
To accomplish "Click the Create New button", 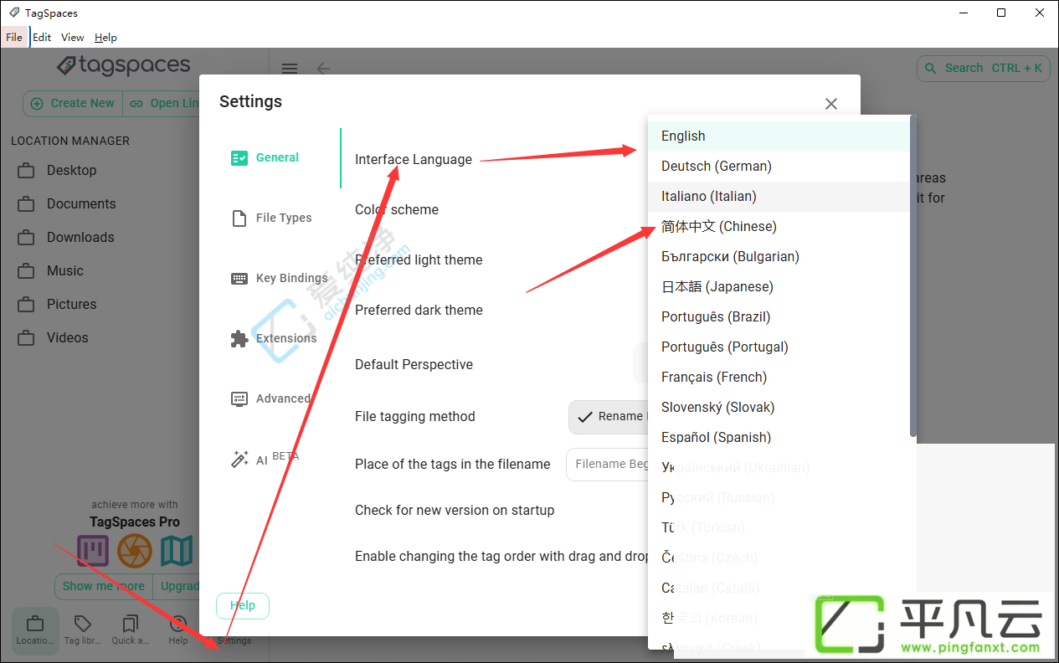I will click(73, 103).
